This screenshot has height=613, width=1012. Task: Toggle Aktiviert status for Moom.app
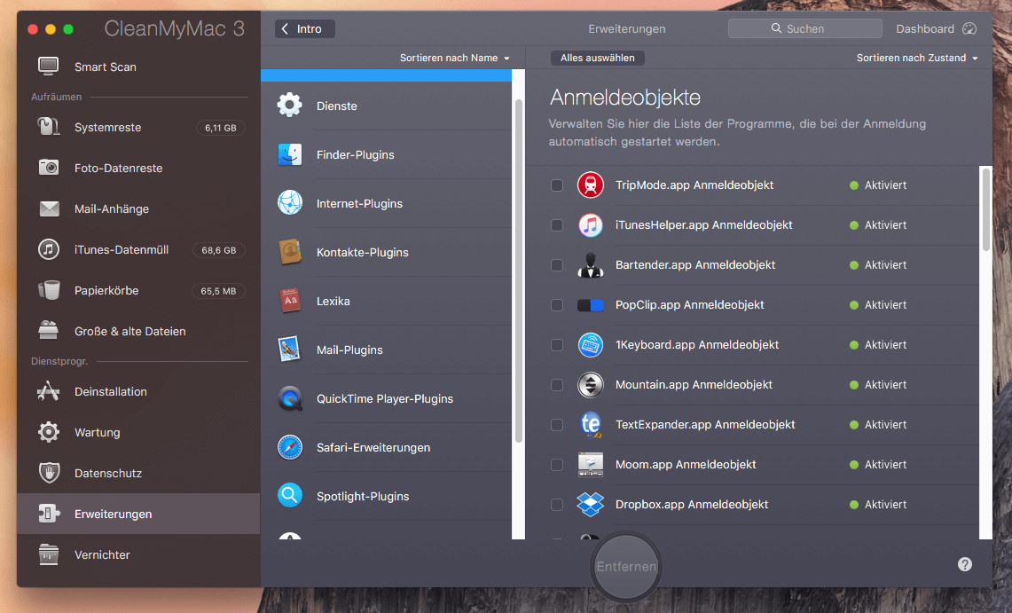[x=878, y=465]
